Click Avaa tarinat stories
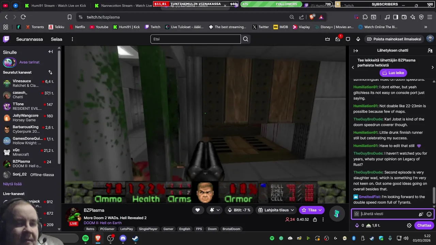 [x=29, y=62]
